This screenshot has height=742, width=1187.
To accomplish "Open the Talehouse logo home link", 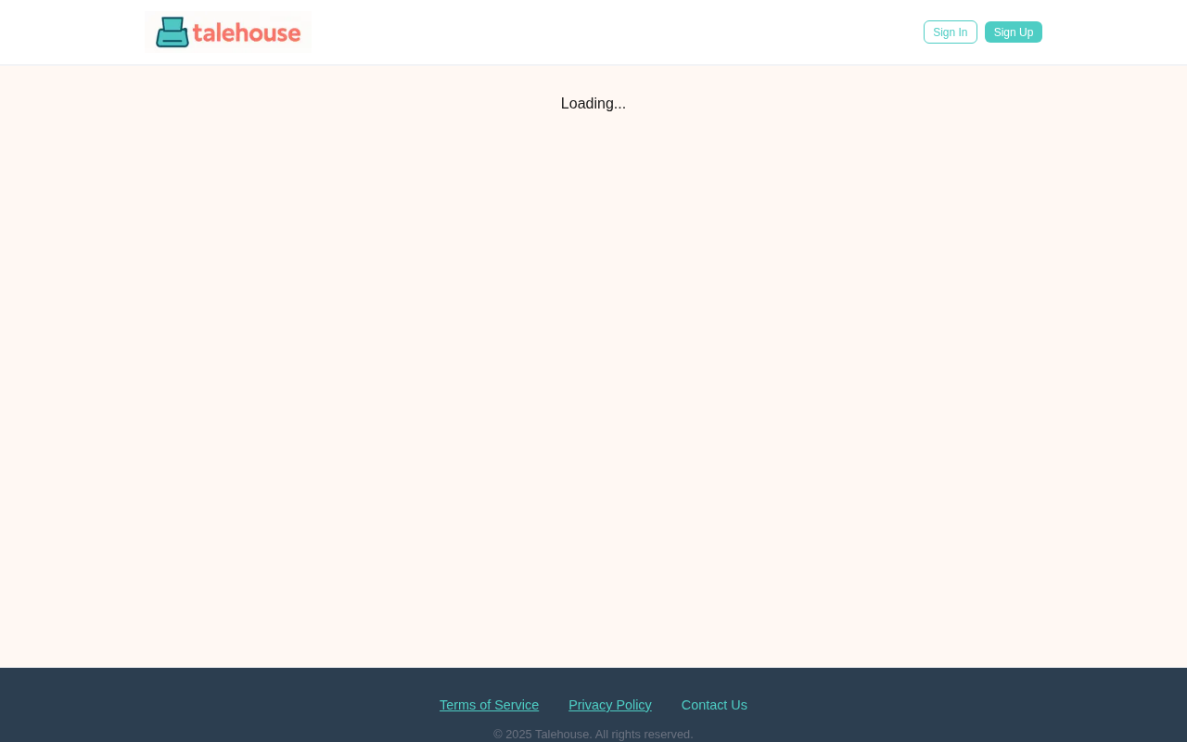I will (228, 32).
